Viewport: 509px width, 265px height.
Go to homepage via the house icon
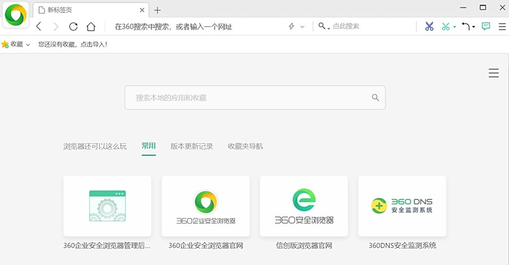[91, 27]
